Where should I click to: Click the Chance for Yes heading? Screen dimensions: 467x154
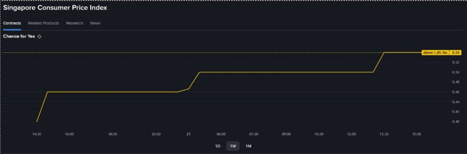click(19, 36)
